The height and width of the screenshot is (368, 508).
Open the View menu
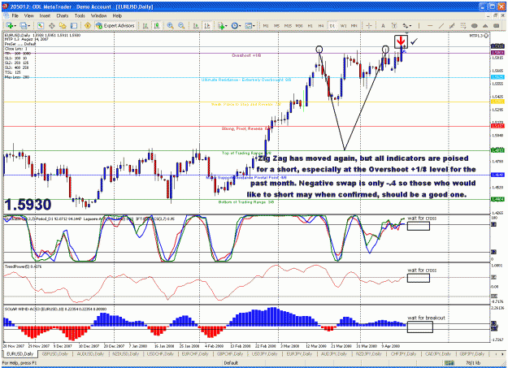28,15
